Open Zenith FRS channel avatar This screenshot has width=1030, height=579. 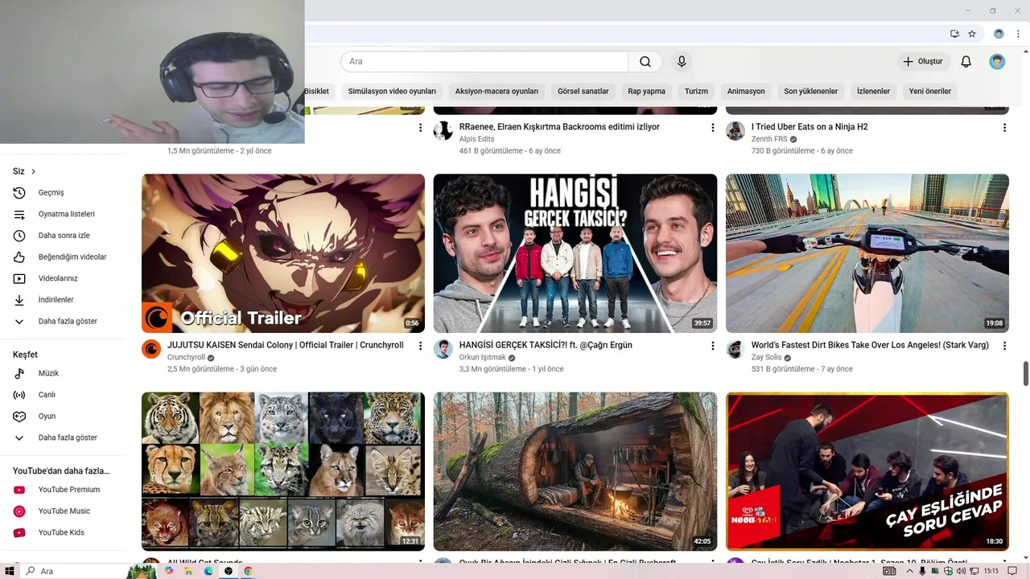[735, 131]
